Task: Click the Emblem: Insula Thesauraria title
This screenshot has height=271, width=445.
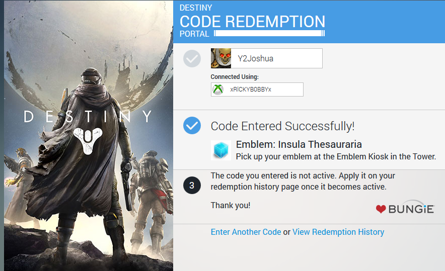Action: (299, 144)
